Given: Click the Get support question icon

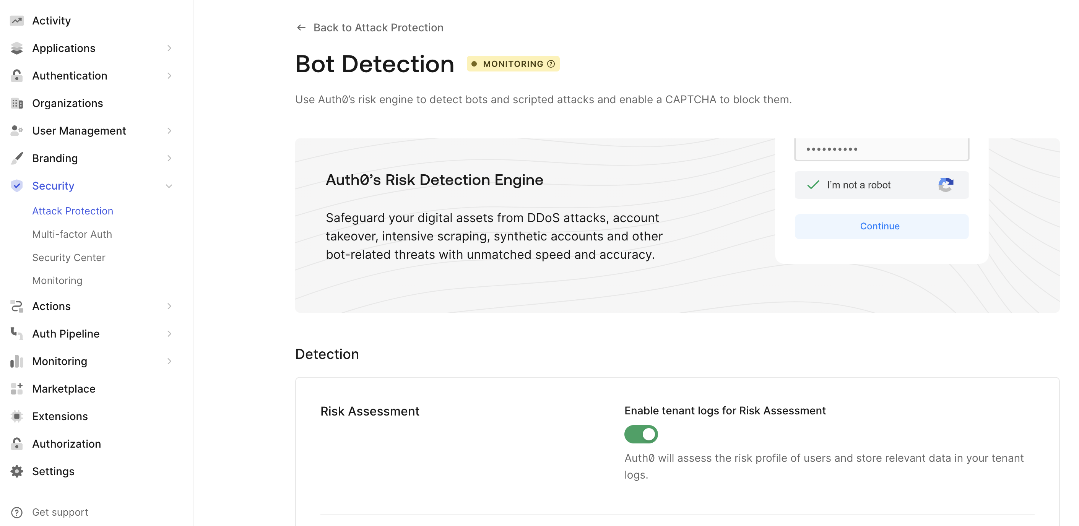Looking at the screenshot, I should (17, 512).
